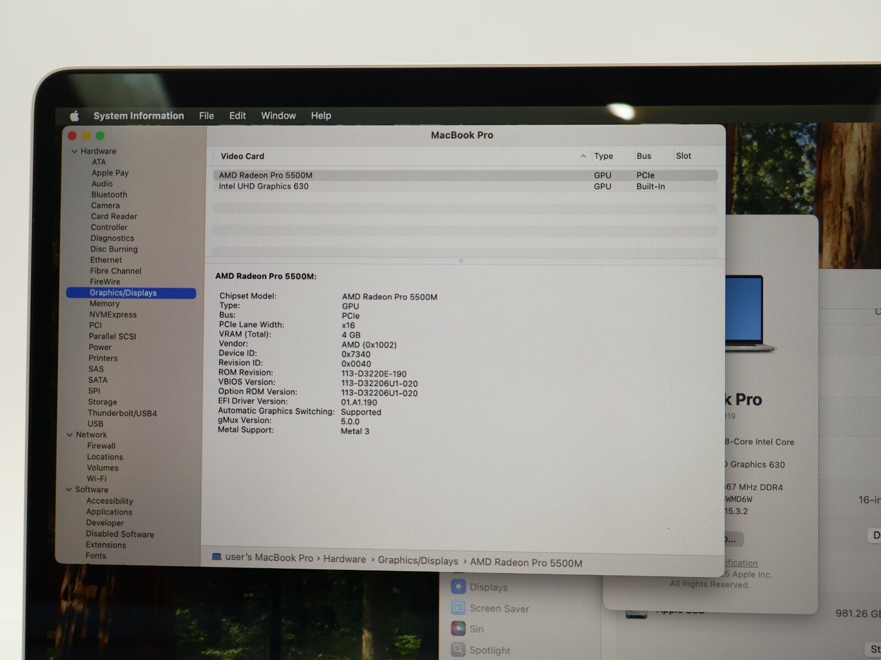Sort by the Video Card column arrow
The image size is (881, 660).
pos(583,156)
